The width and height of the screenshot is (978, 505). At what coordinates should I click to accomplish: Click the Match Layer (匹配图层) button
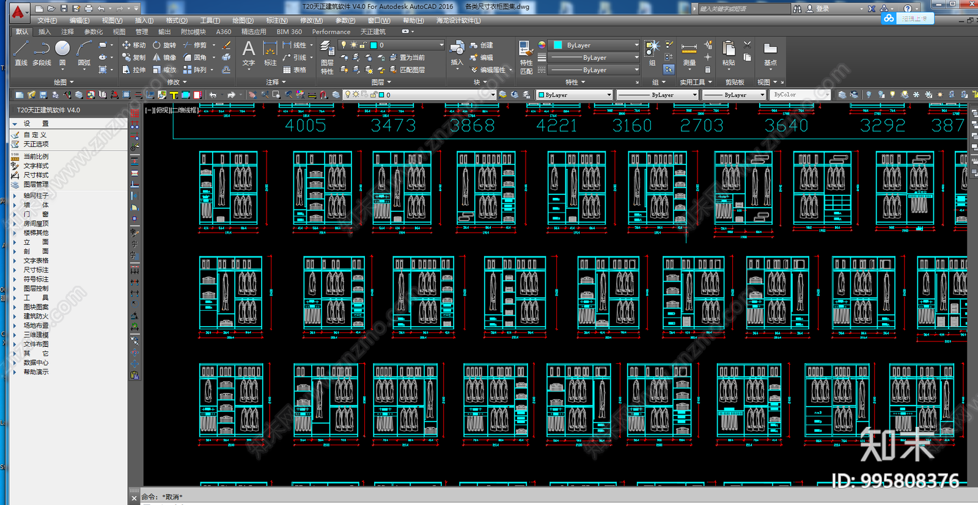[406, 70]
